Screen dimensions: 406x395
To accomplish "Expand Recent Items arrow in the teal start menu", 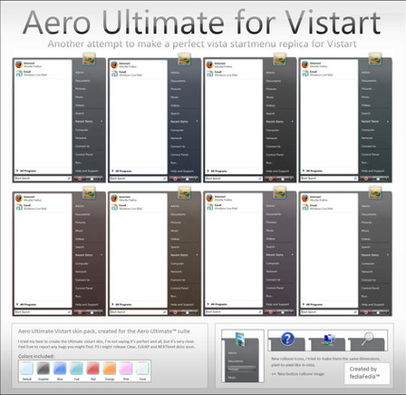I will (388, 122).
